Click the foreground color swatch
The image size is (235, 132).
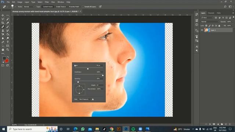coord(4,58)
